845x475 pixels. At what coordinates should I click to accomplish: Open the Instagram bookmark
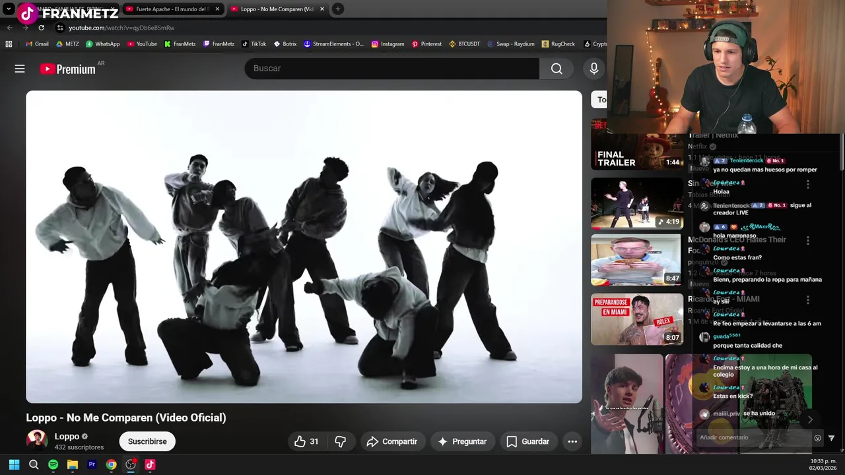[x=388, y=44]
